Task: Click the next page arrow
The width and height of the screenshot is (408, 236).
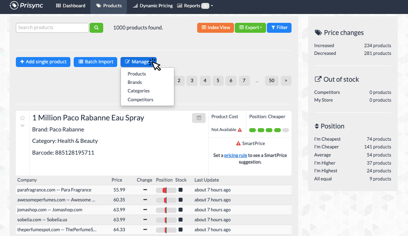Action: click(286, 81)
